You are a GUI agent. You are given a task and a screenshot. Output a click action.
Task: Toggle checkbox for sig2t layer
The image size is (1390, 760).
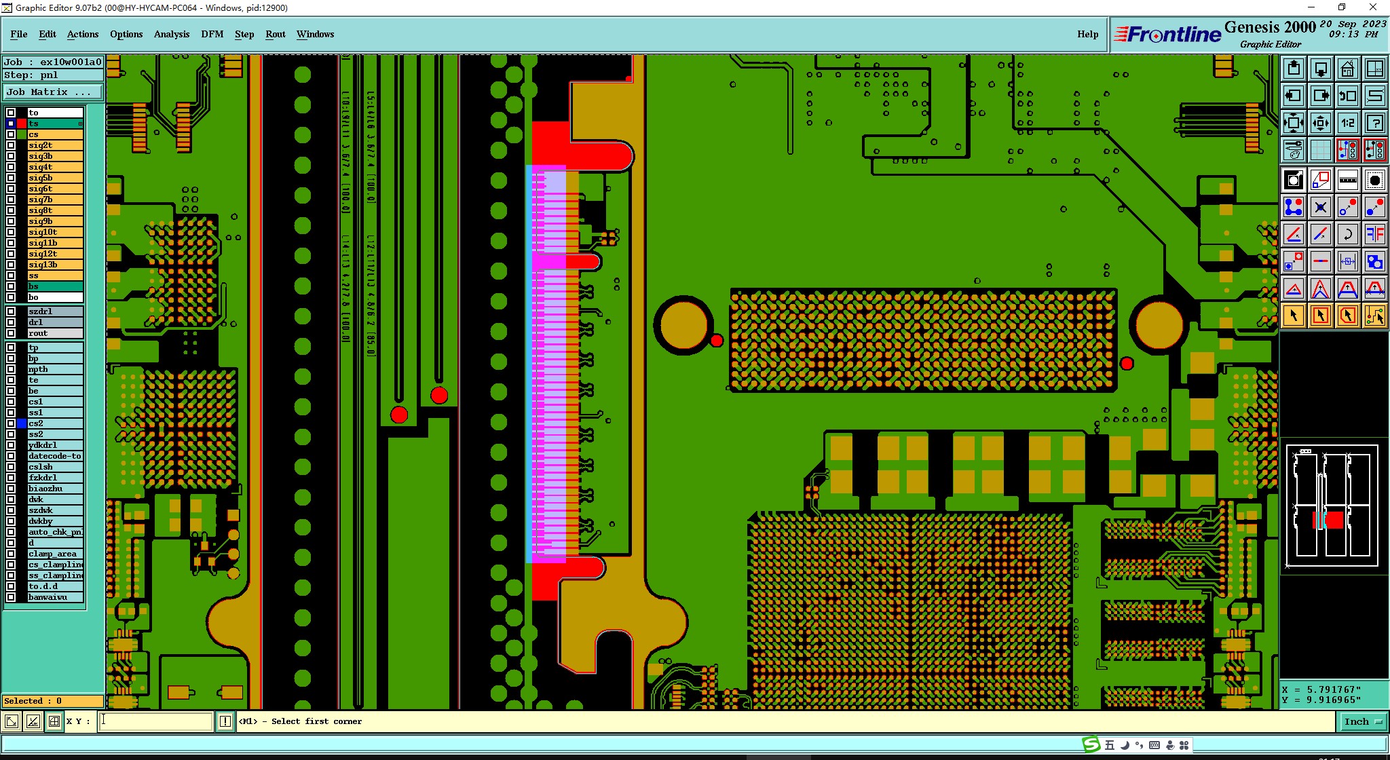[11, 145]
